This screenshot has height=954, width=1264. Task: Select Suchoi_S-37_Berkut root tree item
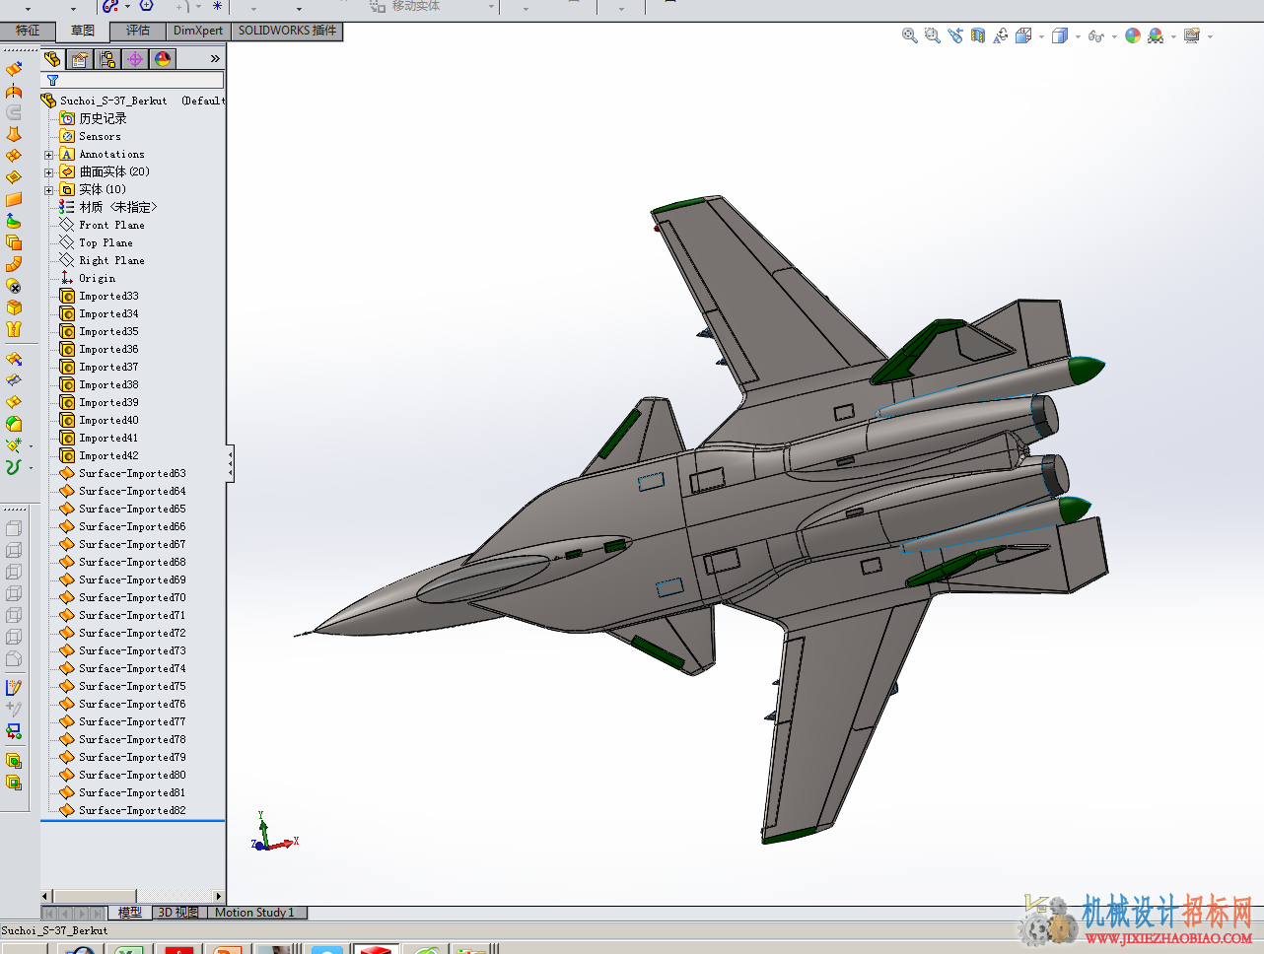point(113,101)
